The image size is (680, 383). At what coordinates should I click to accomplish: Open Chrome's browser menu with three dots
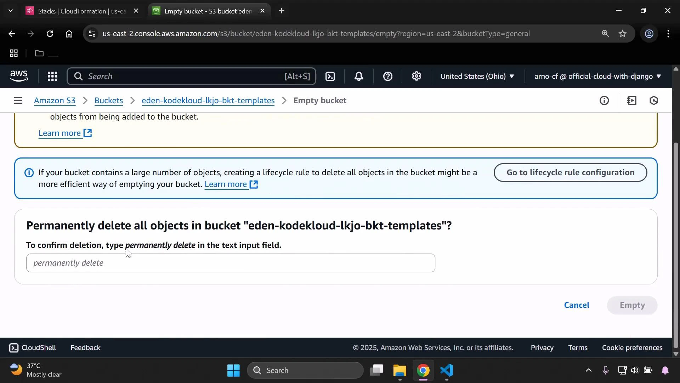pyautogui.click(x=669, y=34)
